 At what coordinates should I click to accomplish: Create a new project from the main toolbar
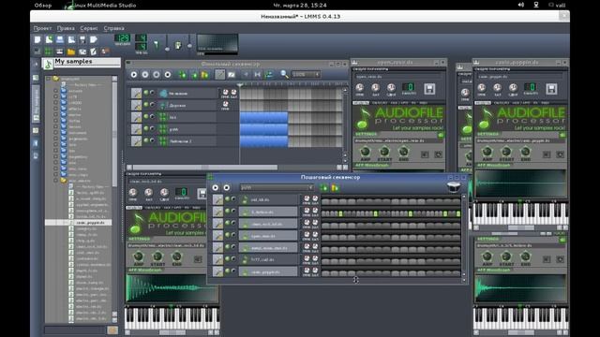pos(37,39)
